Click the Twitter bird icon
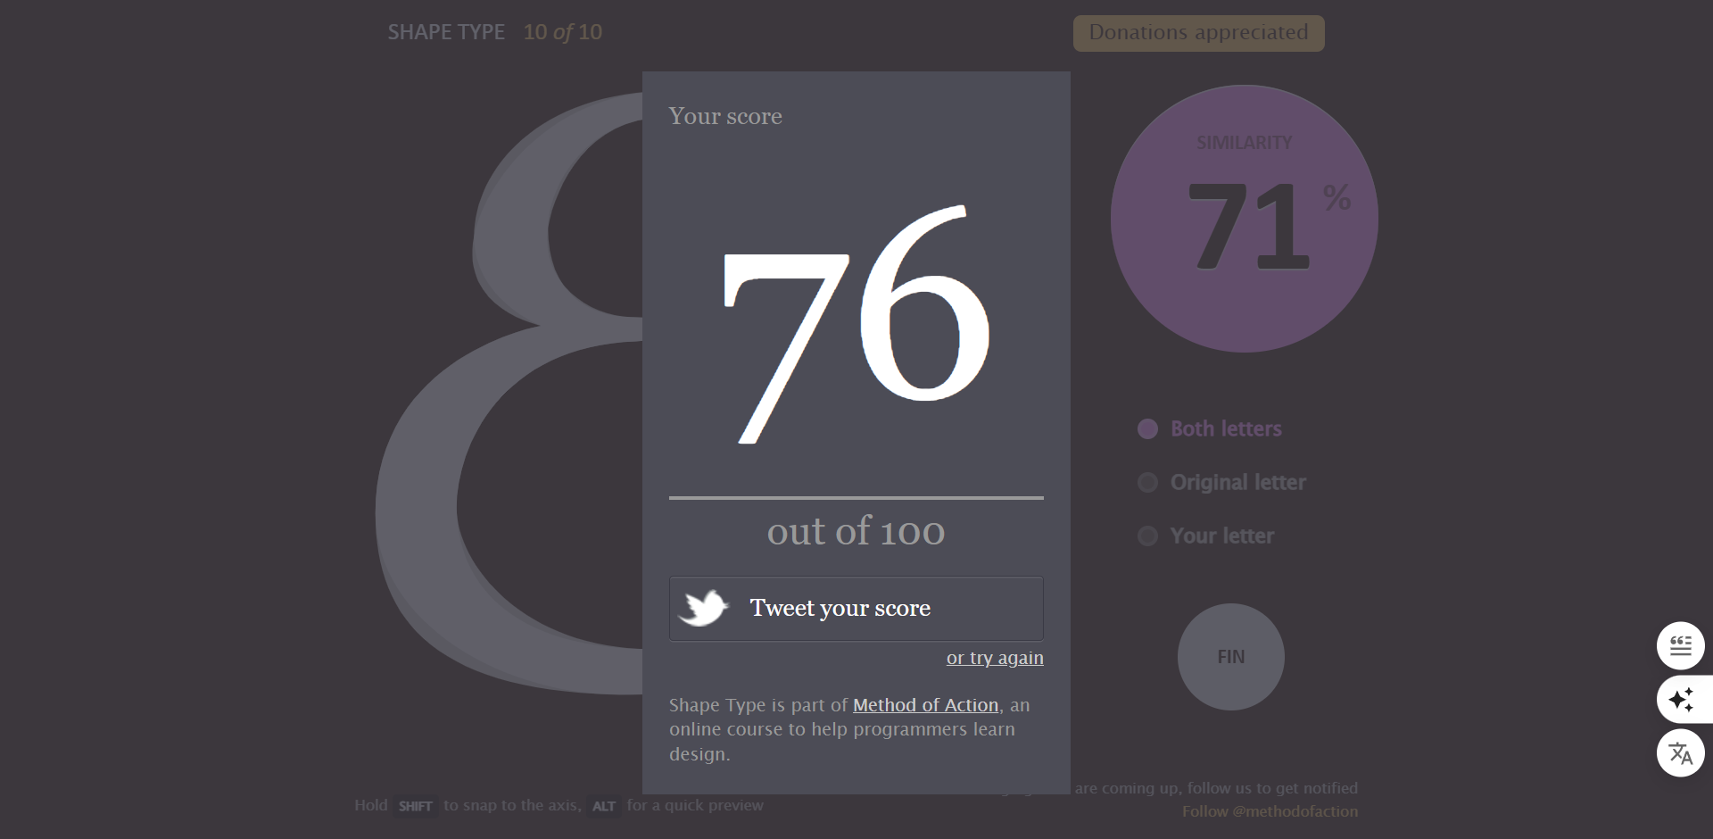Screen dimensions: 1713x839 (x=704, y=608)
